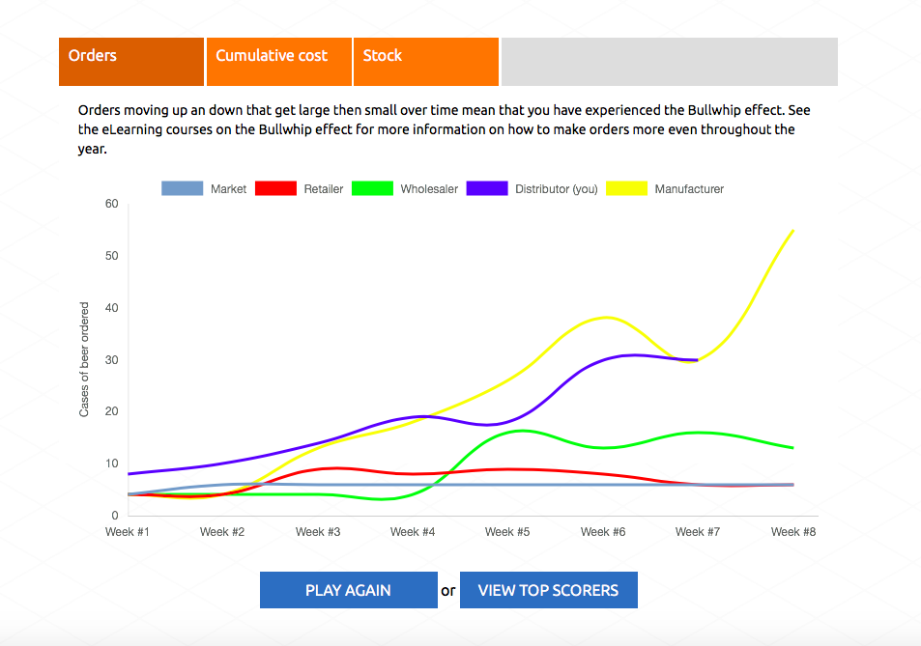Click the 20 value on y-axis
Screen dimensions: 921x646
point(111,411)
